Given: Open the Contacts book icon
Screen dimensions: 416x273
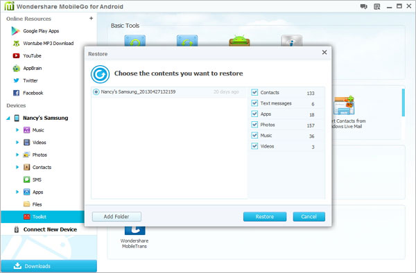Looking at the screenshot, I should 26,167.
